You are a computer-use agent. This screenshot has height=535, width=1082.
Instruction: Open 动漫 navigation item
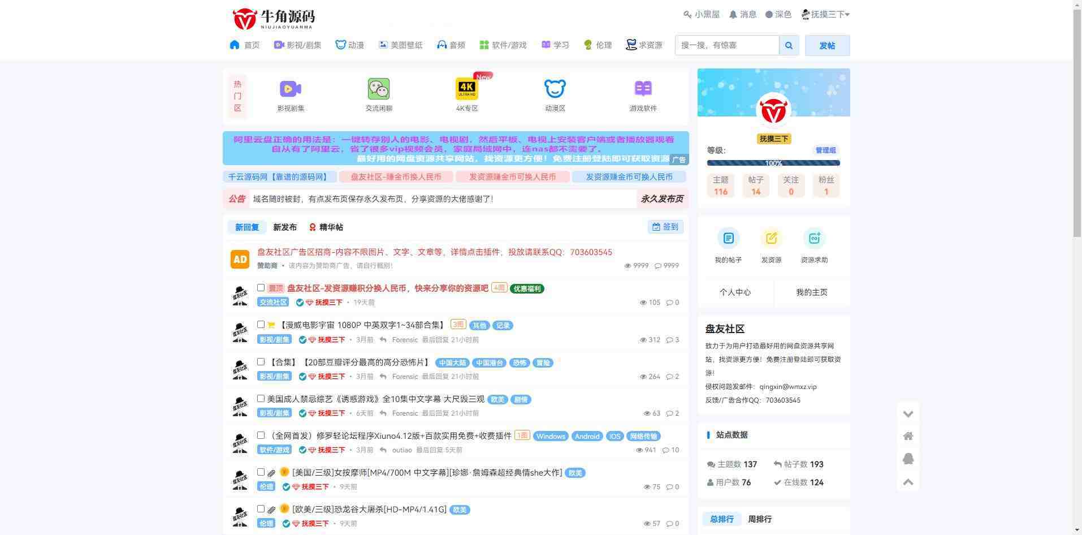click(x=350, y=45)
